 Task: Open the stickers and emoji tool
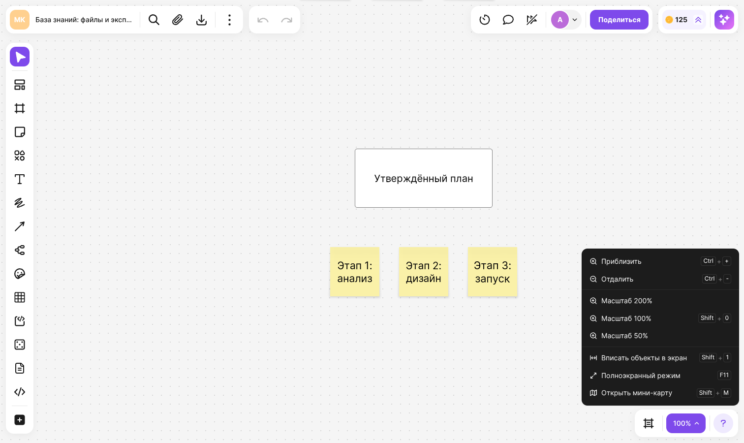point(20,274)
